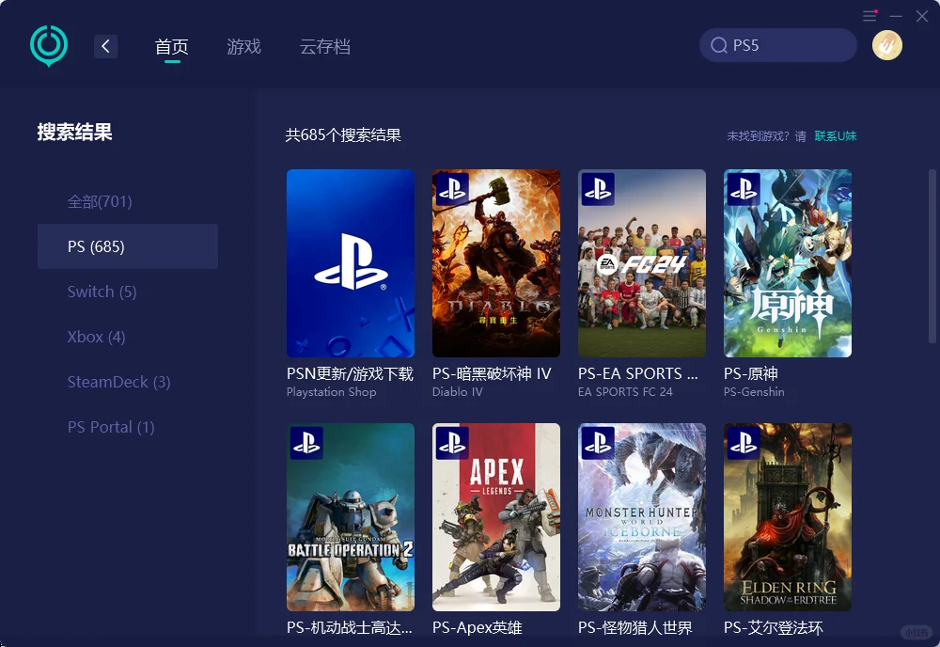This screenshot has width=940, height=647.
Task: Select the Switch (5) filter
Action: 128,292
